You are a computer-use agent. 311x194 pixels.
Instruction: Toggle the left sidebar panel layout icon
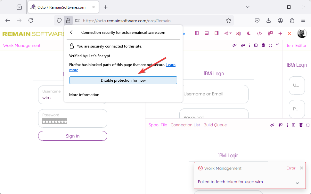pyautogui.click(x=197, y=33)
